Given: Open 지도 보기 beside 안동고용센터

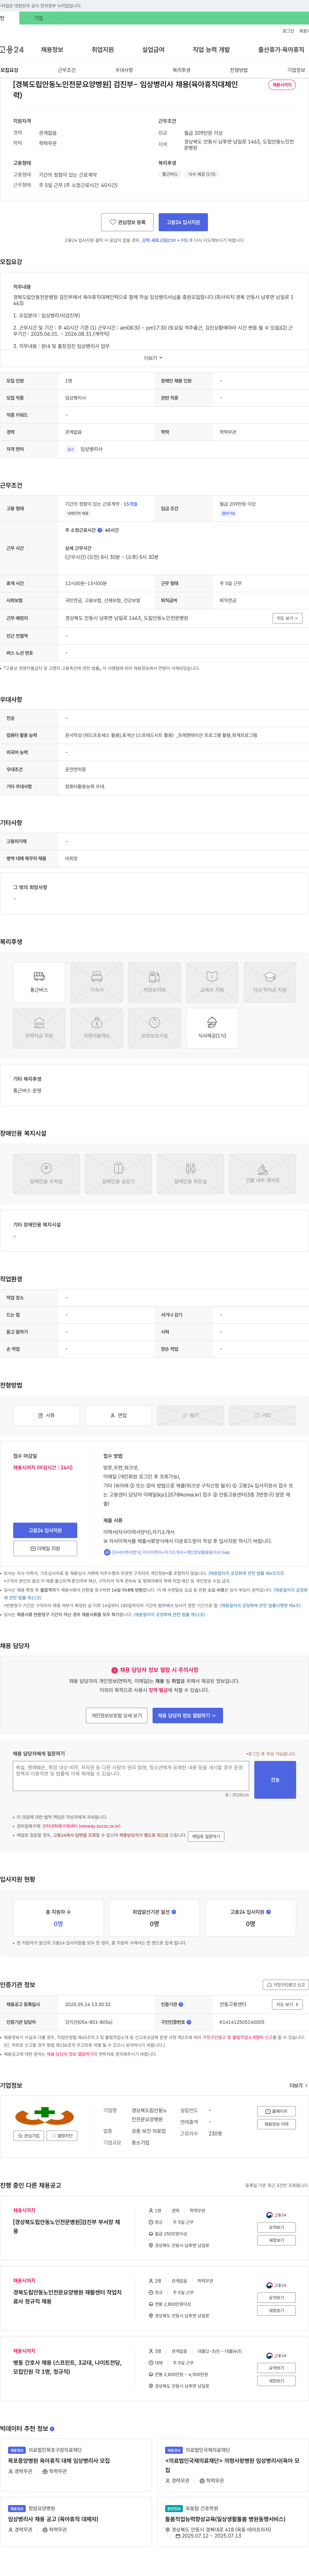Looking at the screenshot, I should tap(287, 2004).
